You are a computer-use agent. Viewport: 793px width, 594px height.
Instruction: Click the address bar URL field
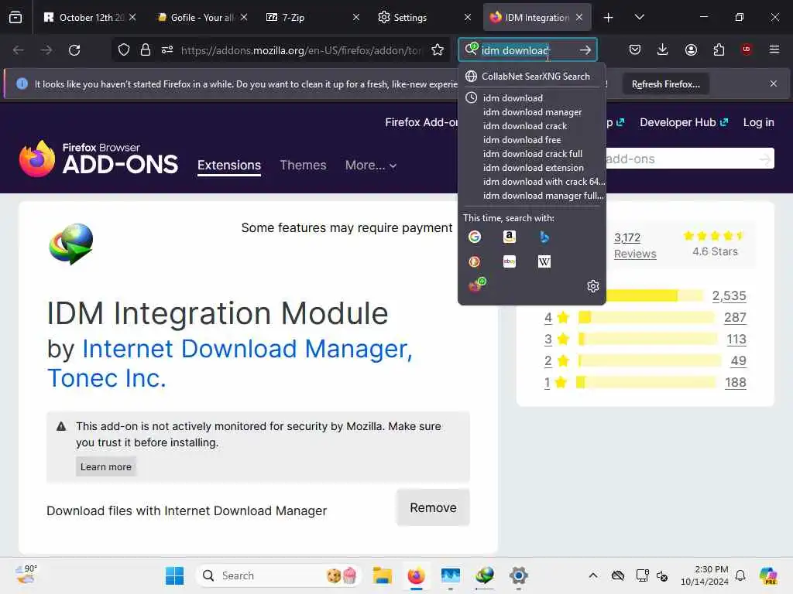pos(301,50)
